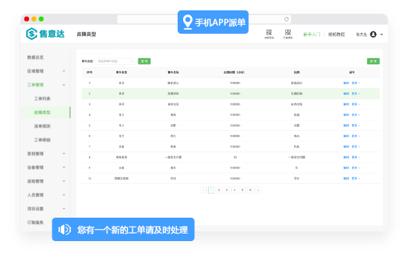409x259 pixels.
Task: Expand the 签到管理 sidebar menu
Action: pyautogui.click(x=46, y=154)
